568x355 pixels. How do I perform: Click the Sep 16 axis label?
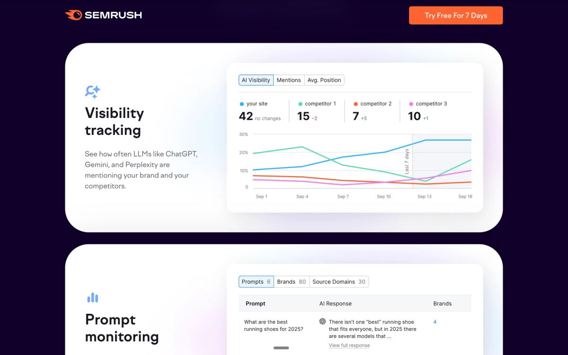(x=465, y=196)
